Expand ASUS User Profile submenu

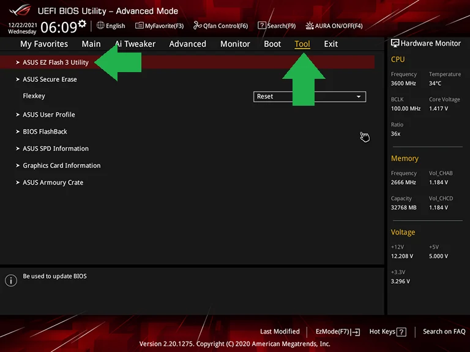49,115
